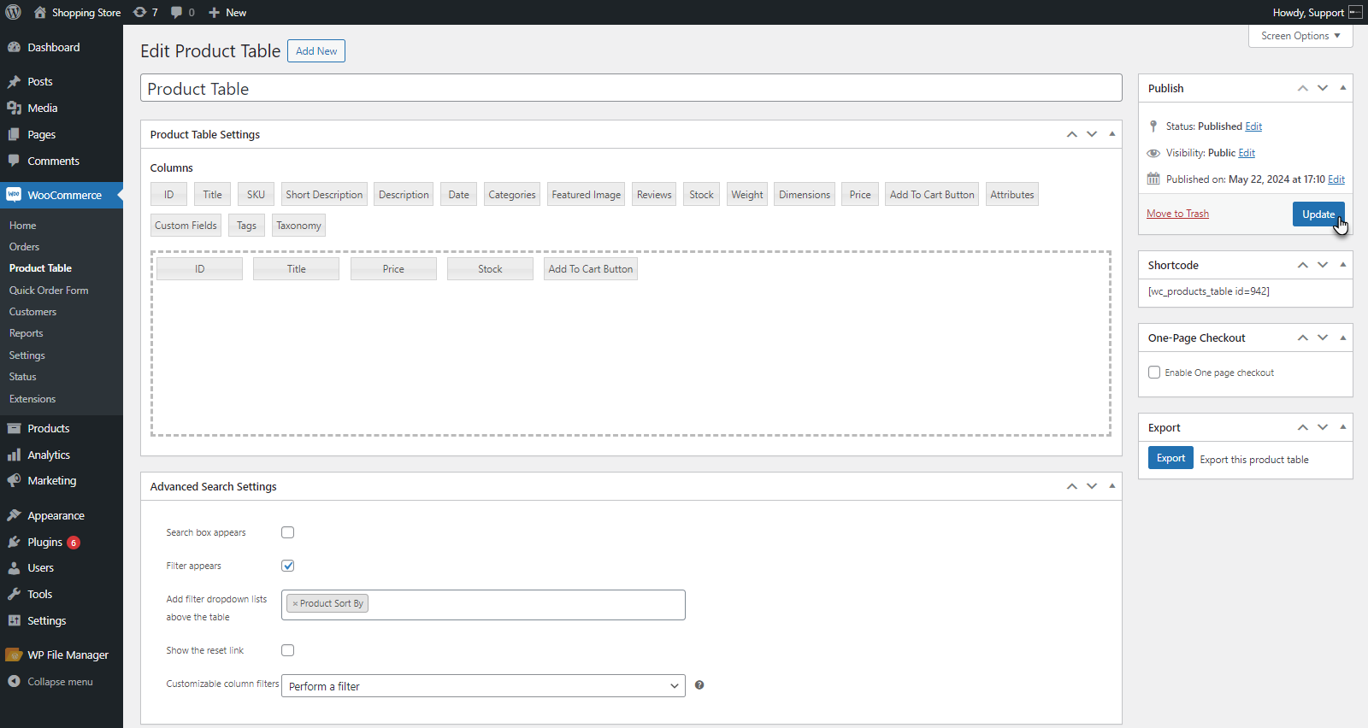The width and height of the screenshot is (1368, 728).
Task: Collapse the Export panel
Action: point(1343,427)
